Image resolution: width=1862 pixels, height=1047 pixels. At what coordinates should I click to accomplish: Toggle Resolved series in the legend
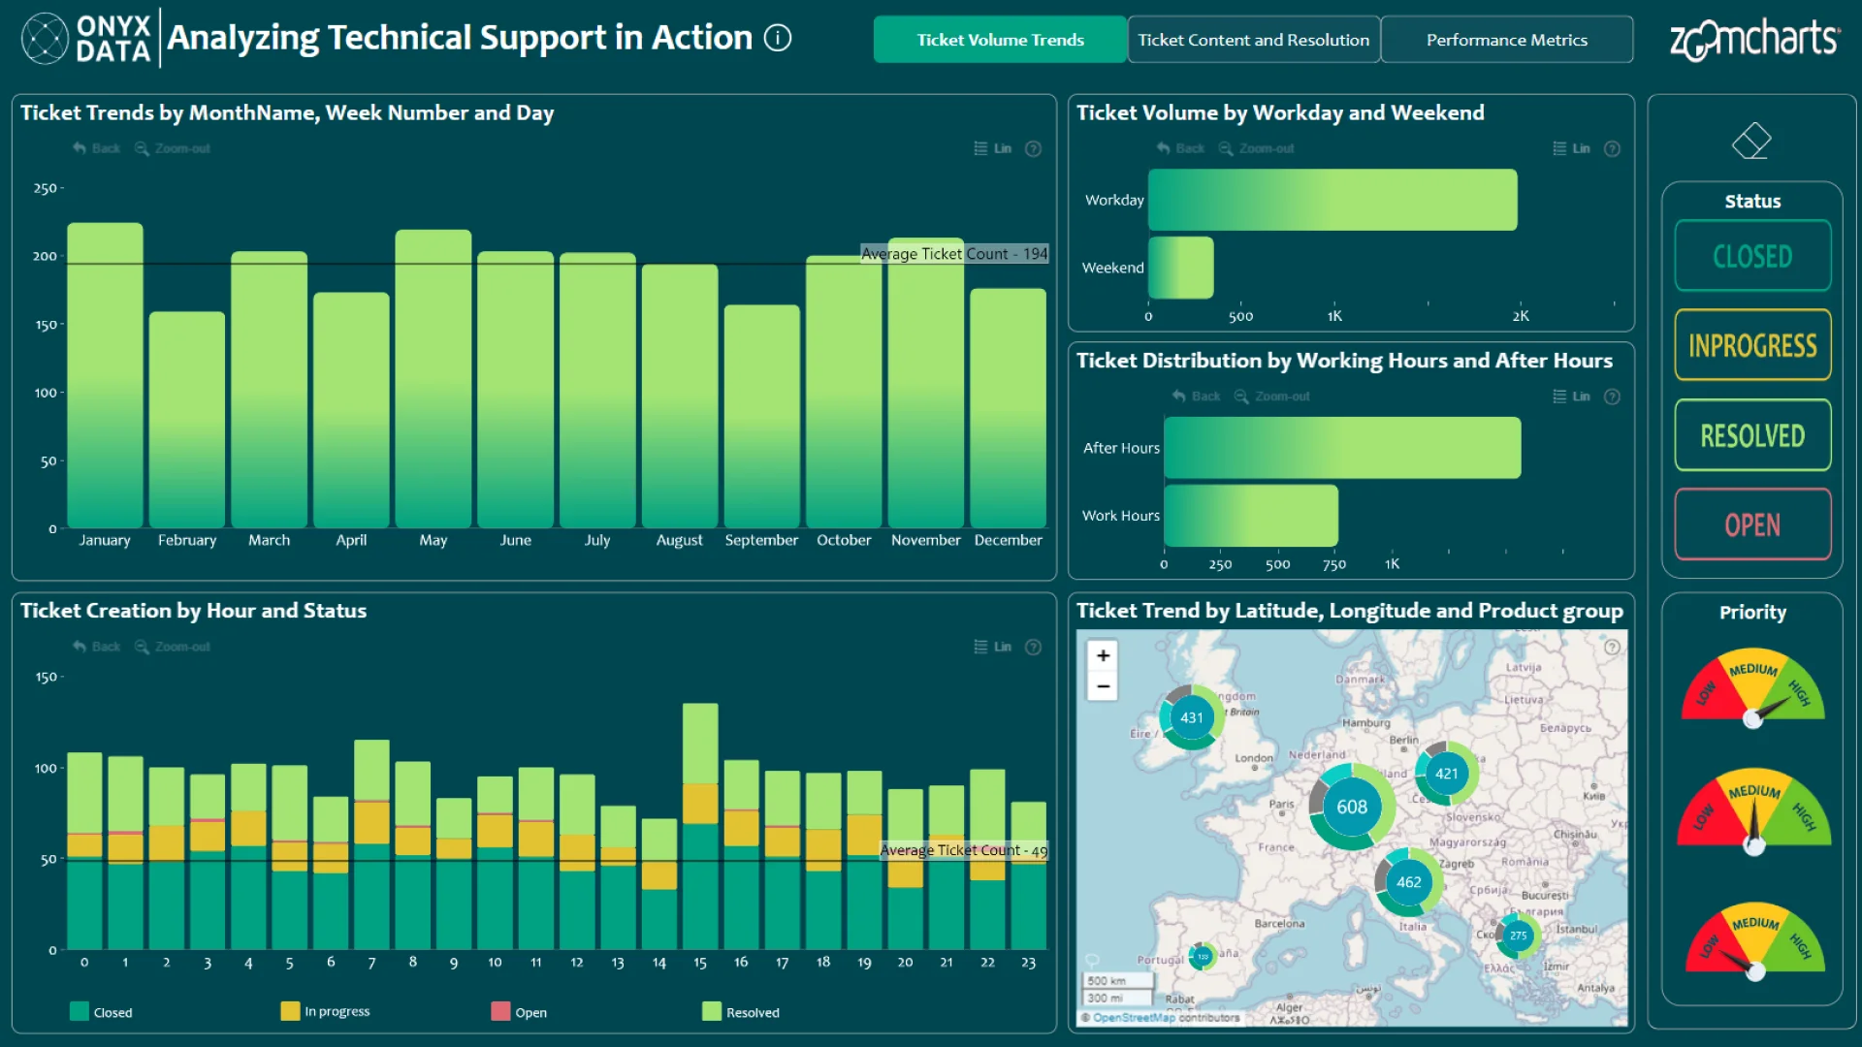point(741,1012)
